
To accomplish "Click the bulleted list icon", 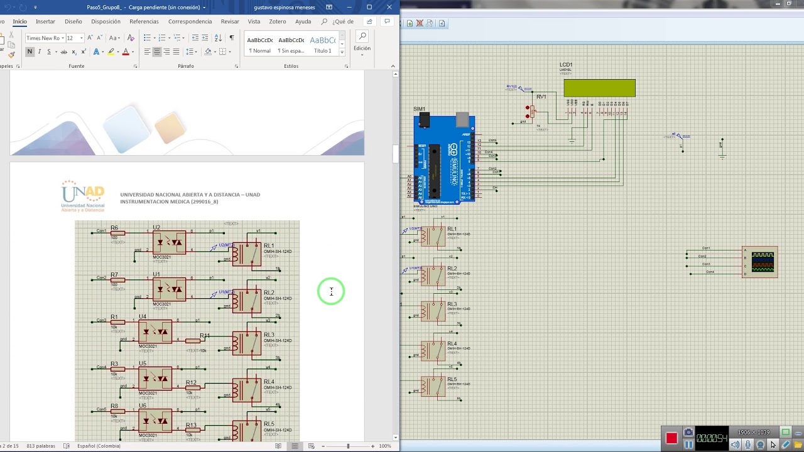I will coord(148,38).
